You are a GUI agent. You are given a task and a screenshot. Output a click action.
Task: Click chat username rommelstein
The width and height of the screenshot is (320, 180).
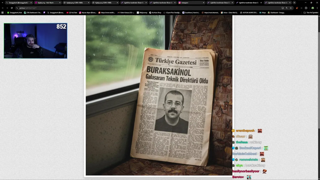pyautogui.click(x=248, y=160)
